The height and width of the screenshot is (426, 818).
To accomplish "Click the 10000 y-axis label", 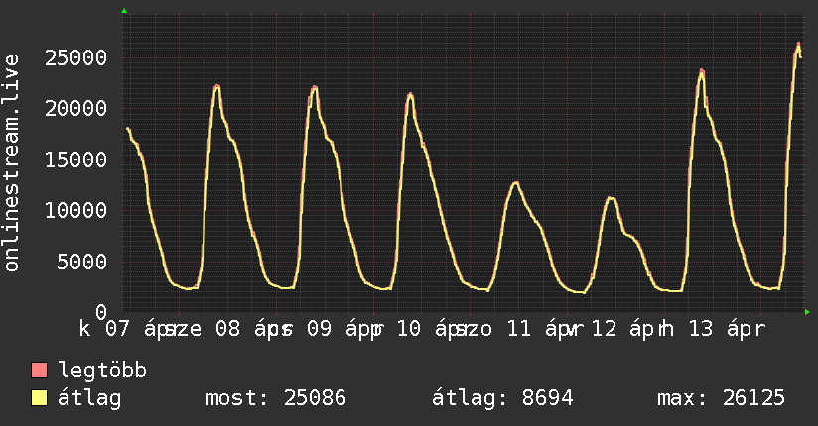I will click(x=76, y=211).
